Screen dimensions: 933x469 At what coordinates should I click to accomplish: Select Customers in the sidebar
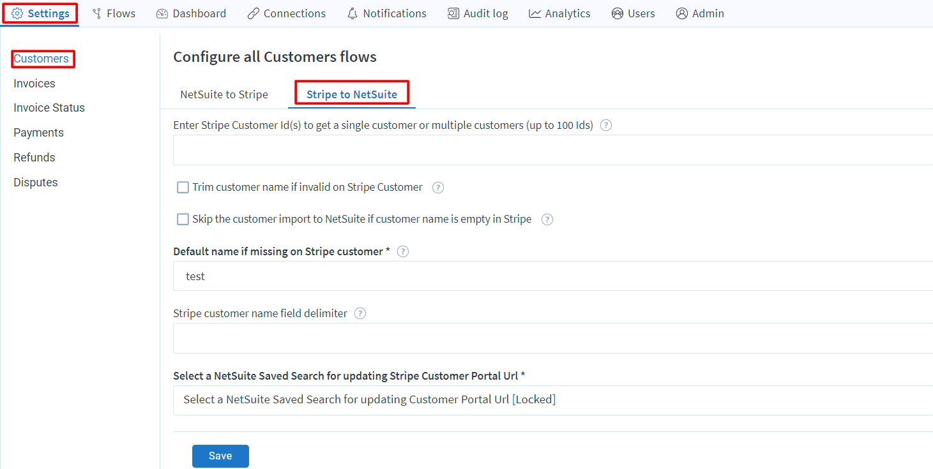[42, 59]
